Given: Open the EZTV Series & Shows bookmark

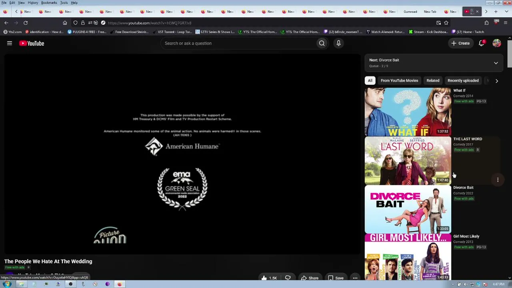Looking at the screenshot, I should (x=216, y=32).
